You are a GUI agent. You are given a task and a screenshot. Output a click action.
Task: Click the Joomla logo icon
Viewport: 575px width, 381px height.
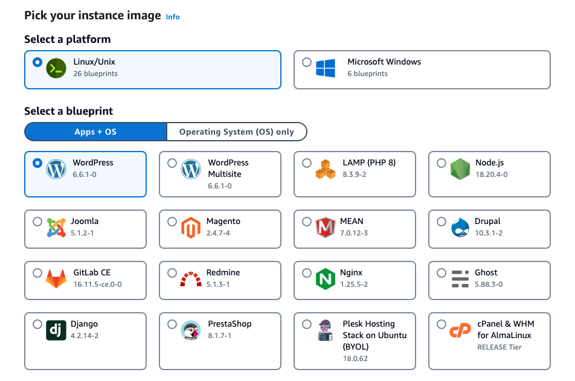56,228
